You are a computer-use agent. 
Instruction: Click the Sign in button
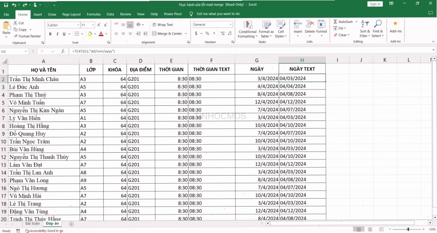[375, 4]
